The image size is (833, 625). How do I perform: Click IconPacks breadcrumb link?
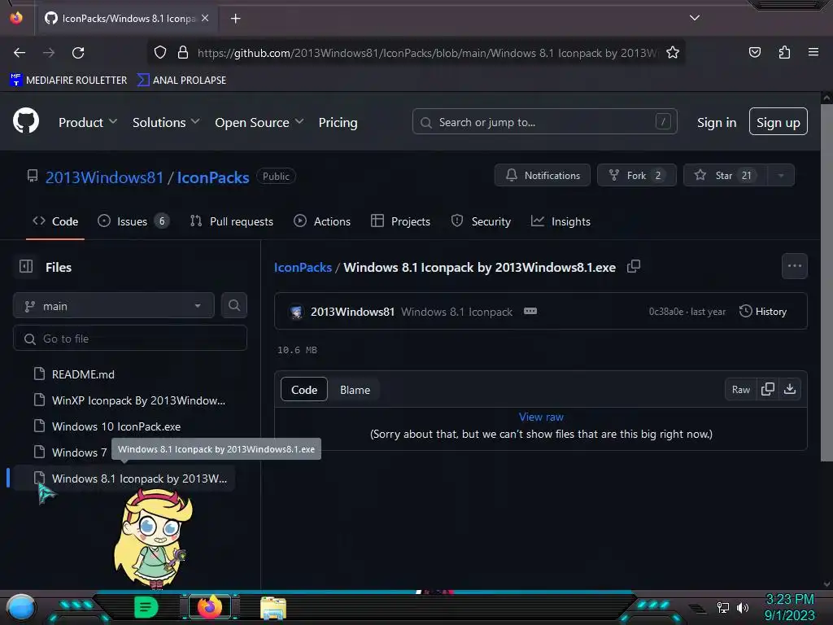[303, 267]
